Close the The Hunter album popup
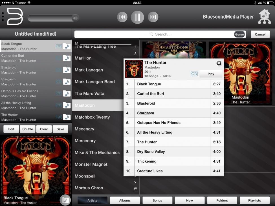The height and width of the screenshot is (206, 275). [219, 63]
